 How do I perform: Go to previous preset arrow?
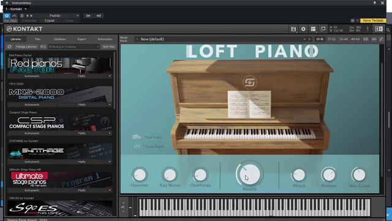click(27, 15)
